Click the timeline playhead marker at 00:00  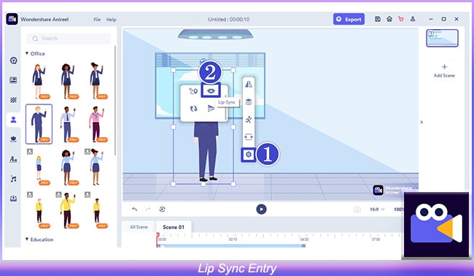[158, 235]
